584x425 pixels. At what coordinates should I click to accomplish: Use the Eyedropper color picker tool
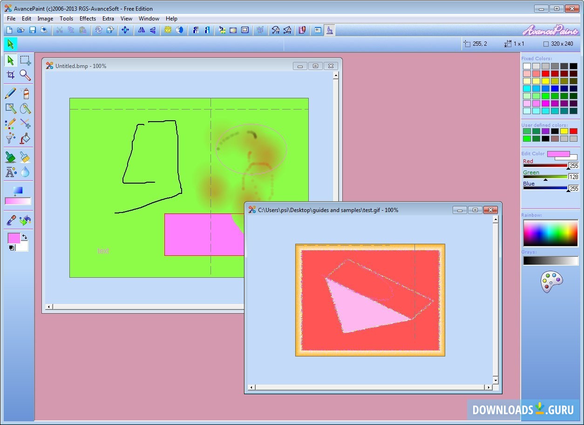10,220
